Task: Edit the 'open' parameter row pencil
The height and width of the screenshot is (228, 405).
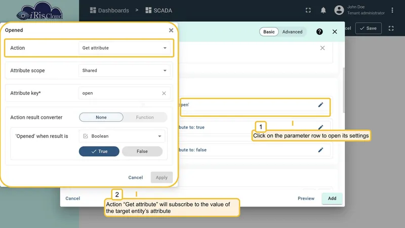Action: click(x=320, y=105)
